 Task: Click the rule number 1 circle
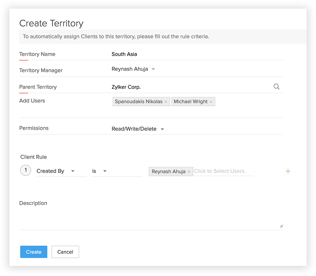point(26,170)
